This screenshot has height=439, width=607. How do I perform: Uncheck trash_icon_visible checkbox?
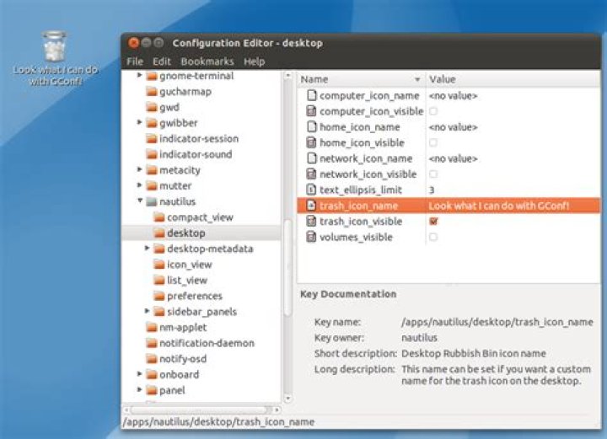point(433,222)
